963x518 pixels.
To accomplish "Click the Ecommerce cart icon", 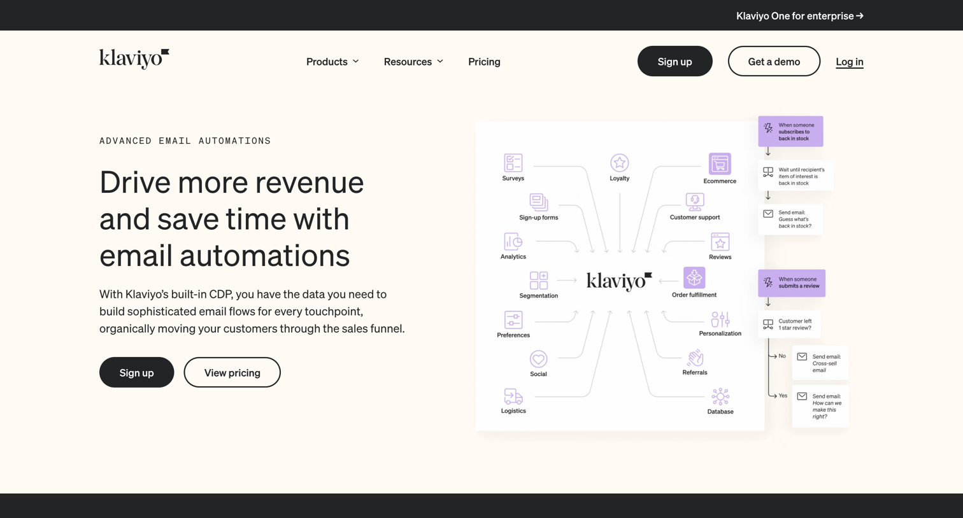I will click(x=720, y=164).
